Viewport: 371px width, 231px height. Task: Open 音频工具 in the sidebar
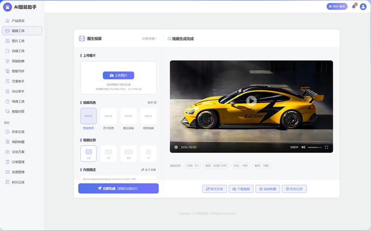click(22, 51)
